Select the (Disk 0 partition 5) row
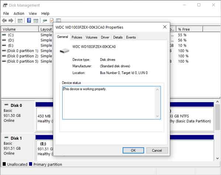The height and width of the screenshot is (175, 221). pos(27,61)
